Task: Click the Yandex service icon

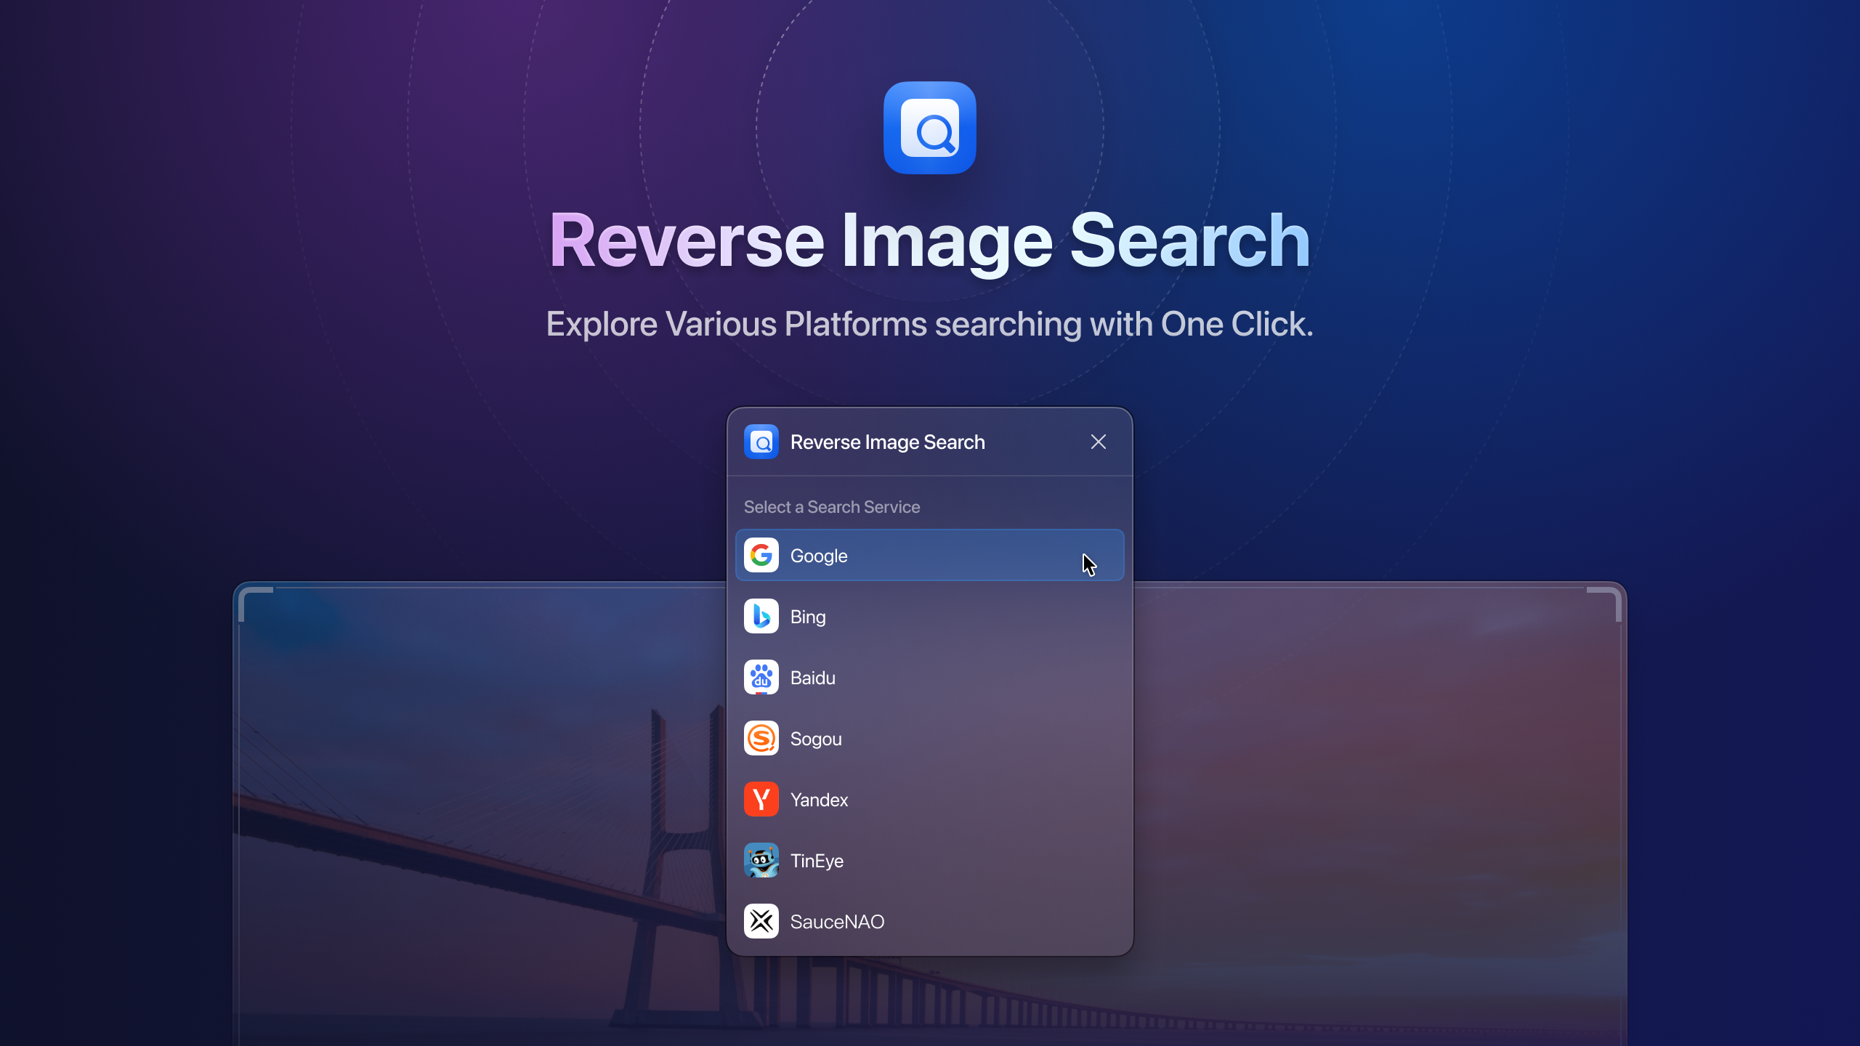Action: pos(761,799)
